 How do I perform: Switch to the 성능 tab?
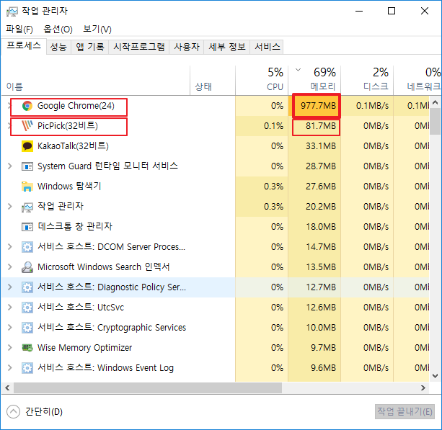[58, 47]
